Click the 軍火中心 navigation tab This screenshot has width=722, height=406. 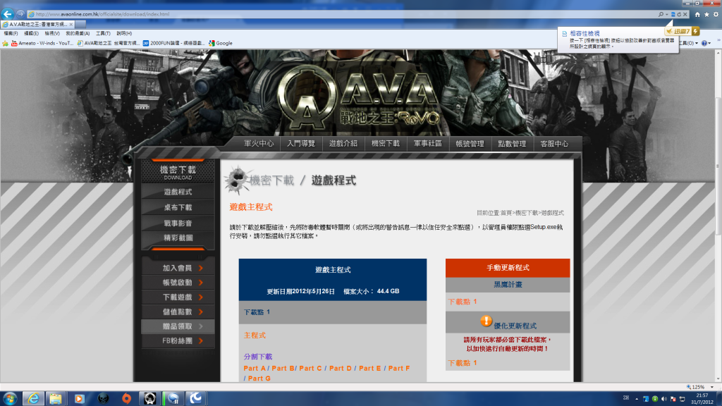pyautogui.click(x=259, y=144)
